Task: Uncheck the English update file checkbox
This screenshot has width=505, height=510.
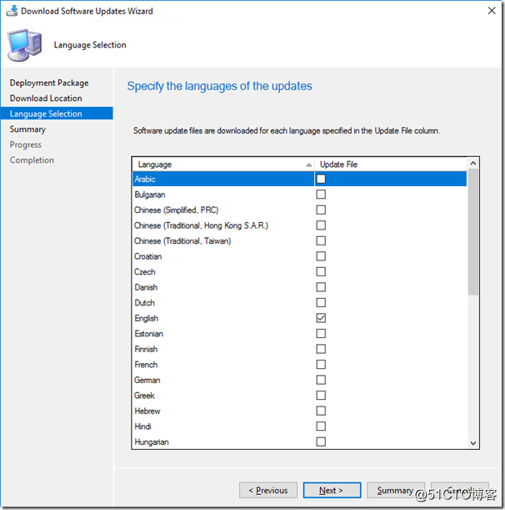Action: tap(321, 318)
